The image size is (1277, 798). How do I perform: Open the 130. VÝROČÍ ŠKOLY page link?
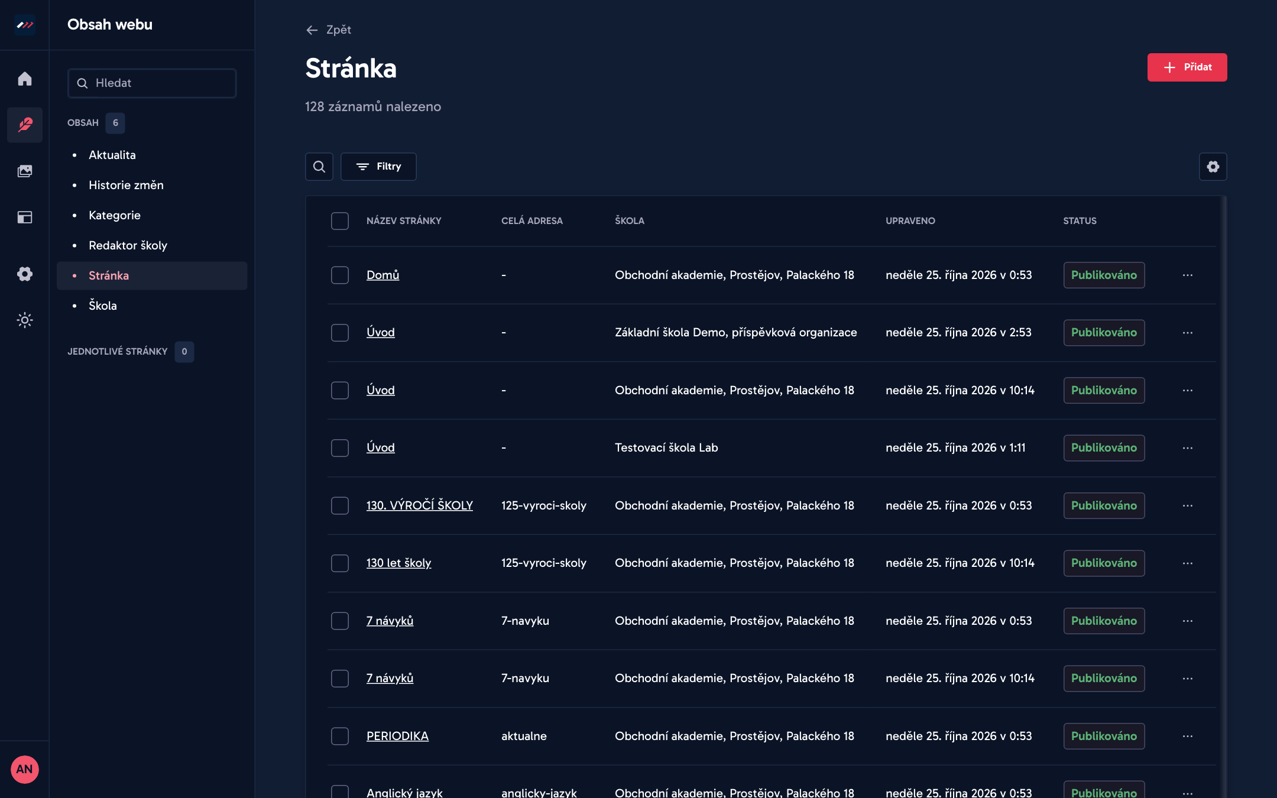pyautogui.click(x=420, y=505)
